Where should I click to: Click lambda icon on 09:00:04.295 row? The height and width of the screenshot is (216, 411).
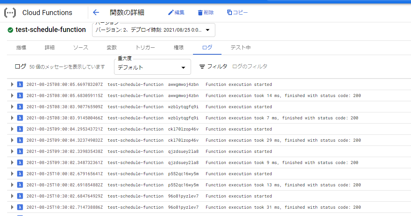(20, 129)
